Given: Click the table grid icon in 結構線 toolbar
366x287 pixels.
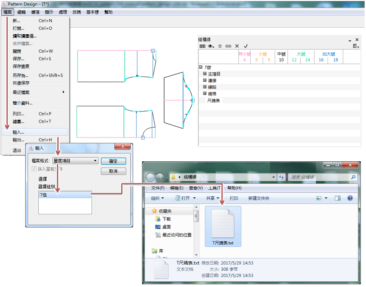Looking at the screenshot, I should pyautogui.click(x=203, y=46).
